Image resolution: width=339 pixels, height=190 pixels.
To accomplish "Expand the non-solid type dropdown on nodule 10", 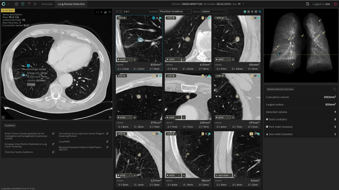I will pos(223,175).
